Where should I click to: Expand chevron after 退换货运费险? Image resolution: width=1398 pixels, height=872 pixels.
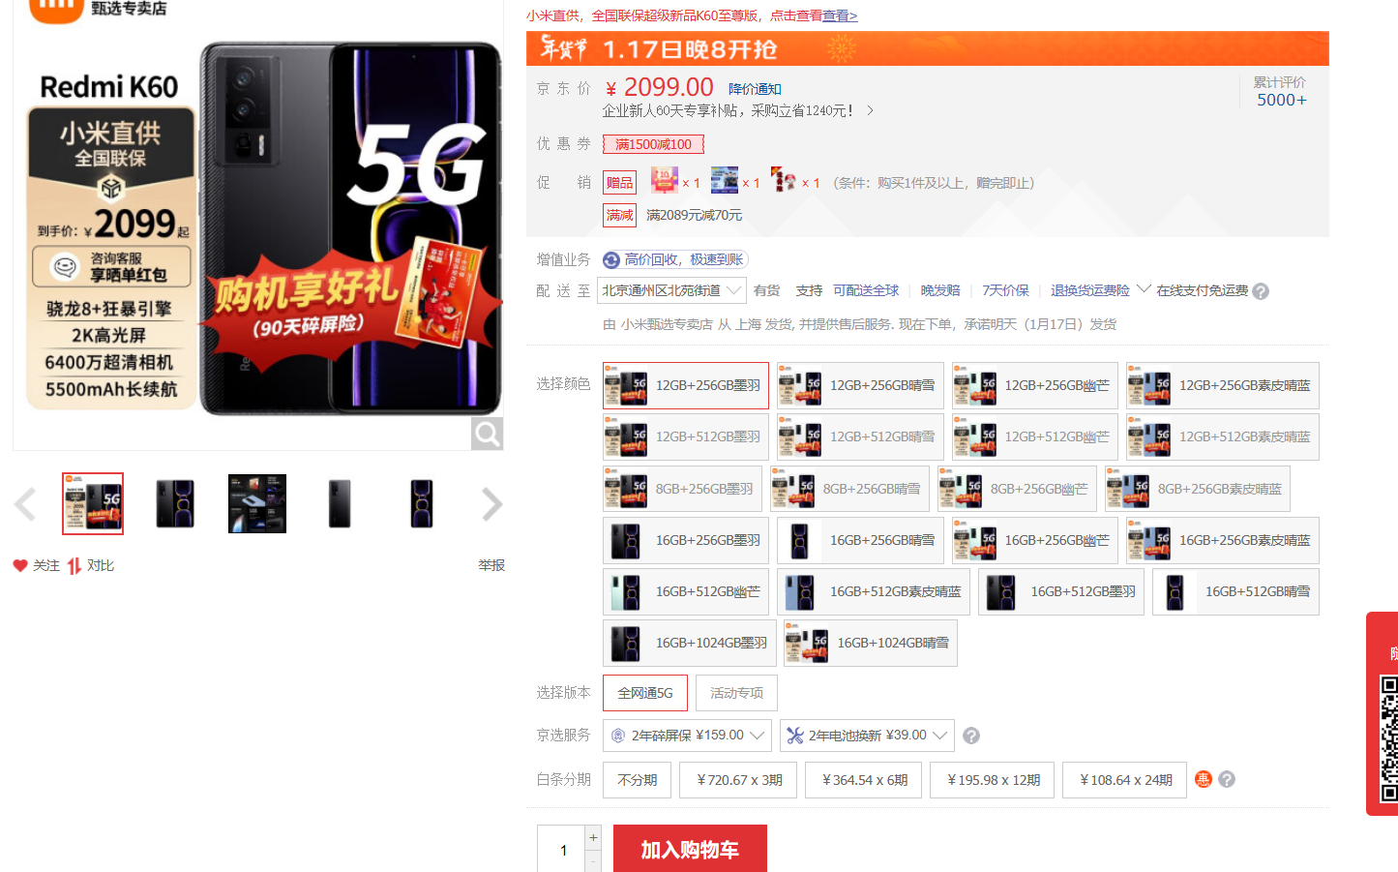coord(1144,289)
